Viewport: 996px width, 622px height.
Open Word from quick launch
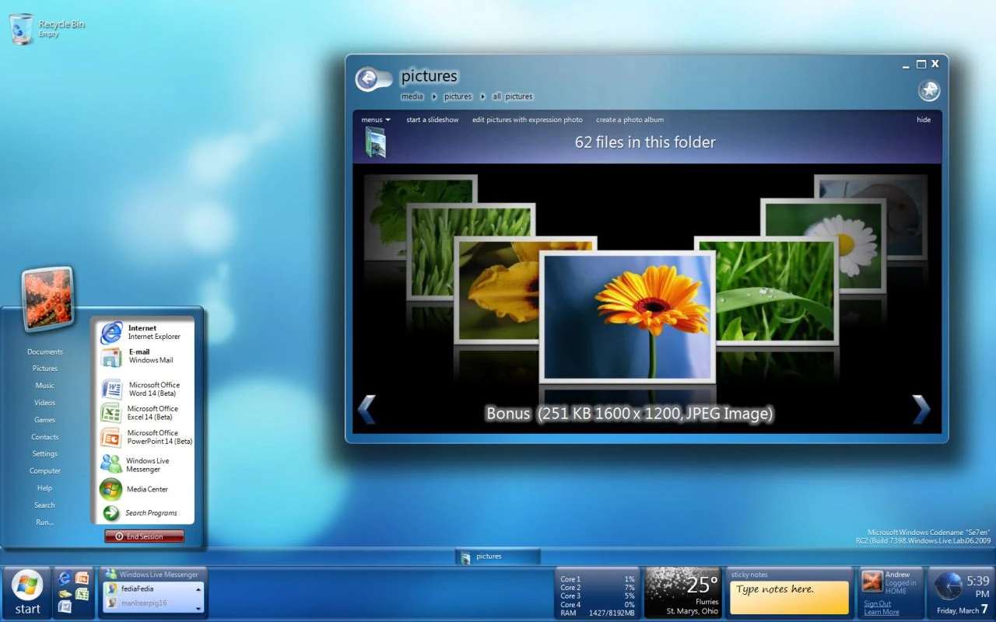click(65, 607)
